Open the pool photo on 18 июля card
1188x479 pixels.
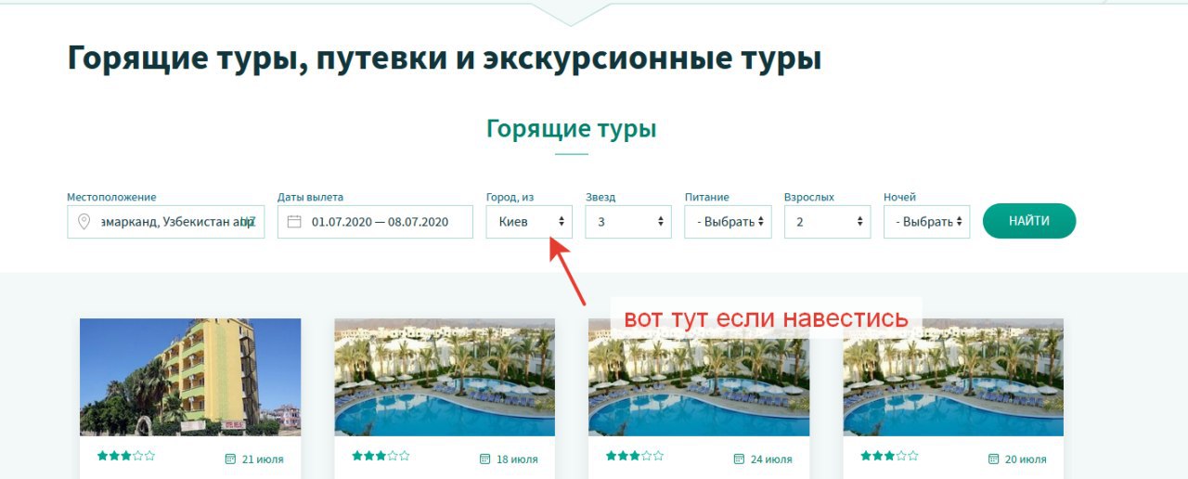click(445, 377)
